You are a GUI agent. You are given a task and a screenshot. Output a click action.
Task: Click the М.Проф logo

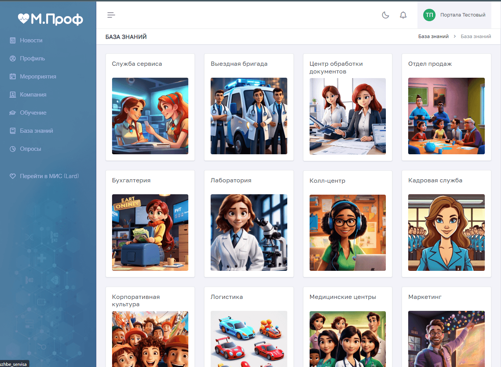(50, 19)
